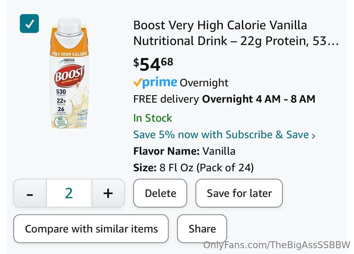Uncheck the Boost item selection checkbox
354x254 pixels.
29,23
